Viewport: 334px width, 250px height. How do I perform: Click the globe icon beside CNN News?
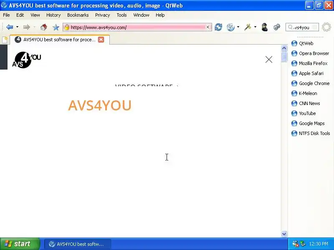294,103
